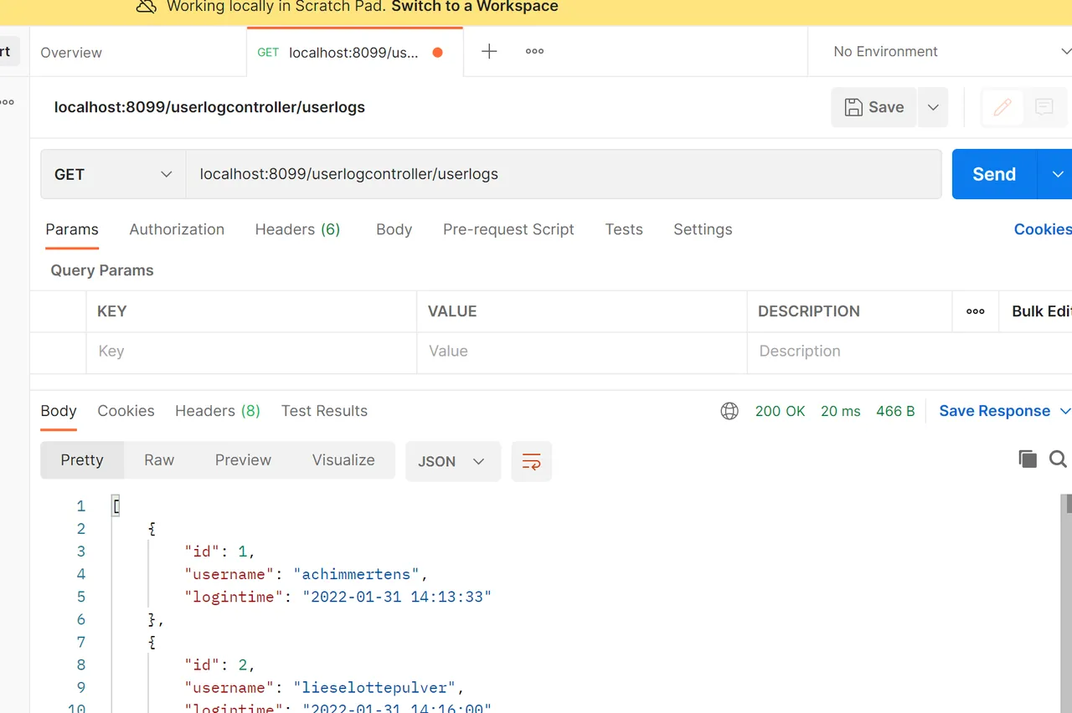Click the request URL input field
Image resolution: width=1072 pixels, height=713 pixels.
point(564,174)
